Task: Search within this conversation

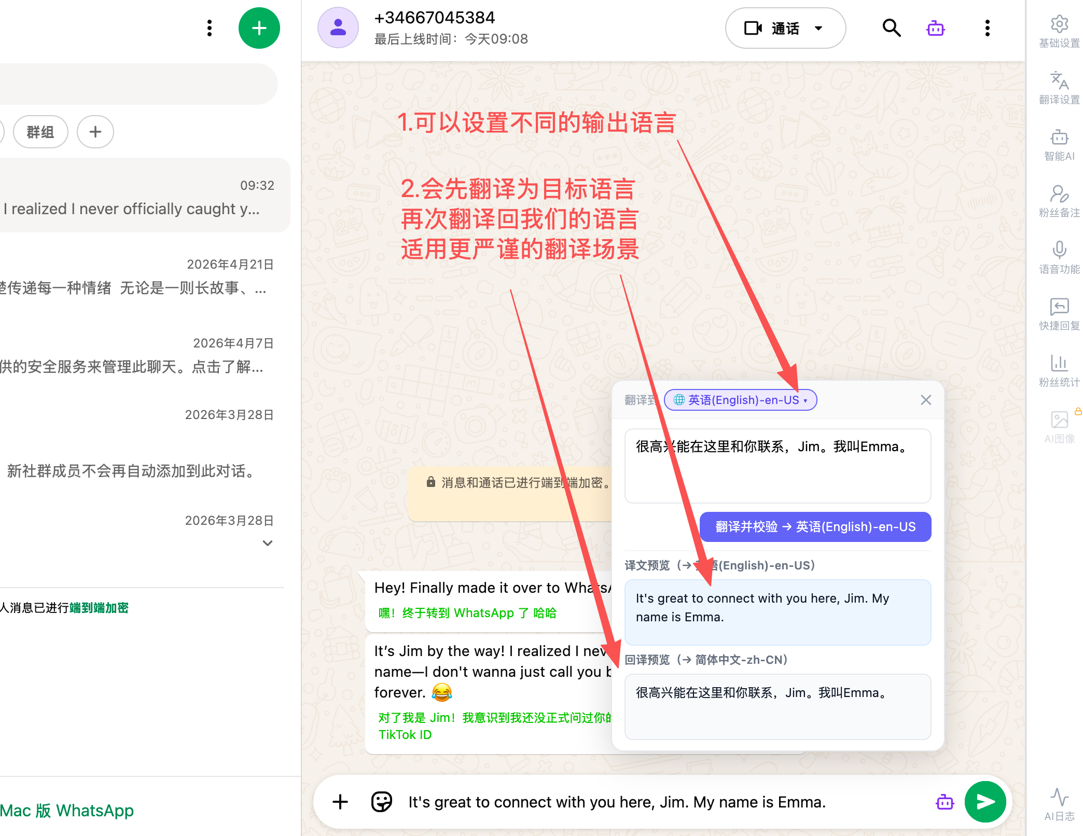Action: tap(891, 28)
